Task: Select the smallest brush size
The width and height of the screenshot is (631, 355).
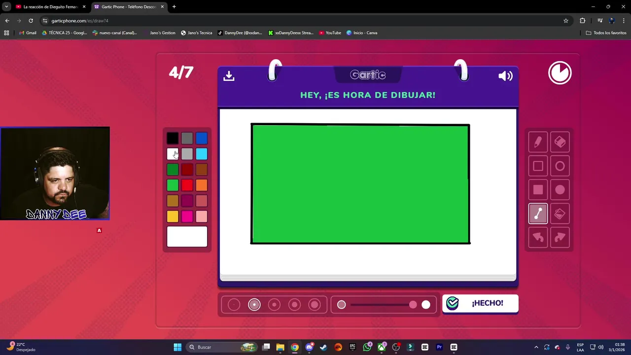Action: [234, 305]
